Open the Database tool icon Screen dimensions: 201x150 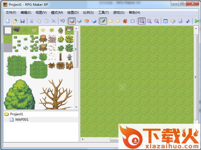coord(165,21)
